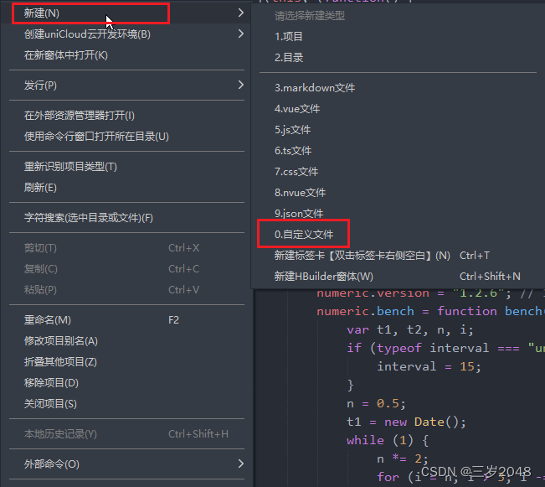Create a 3.markdown文件
545x487 pixels.
tap(398, 88)
